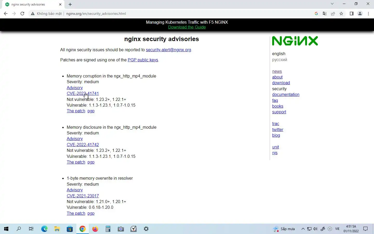Open Advisory link for mp4 memory disclosure
The height and width of the screenshot is (234, 374).
click(75, 139)
